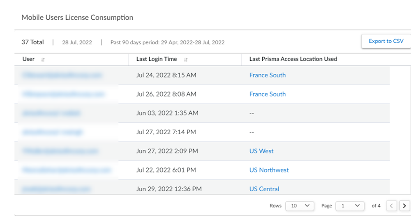411x216 pixels.
Task: Open the Rows per page dropdown
Action: 300,206
